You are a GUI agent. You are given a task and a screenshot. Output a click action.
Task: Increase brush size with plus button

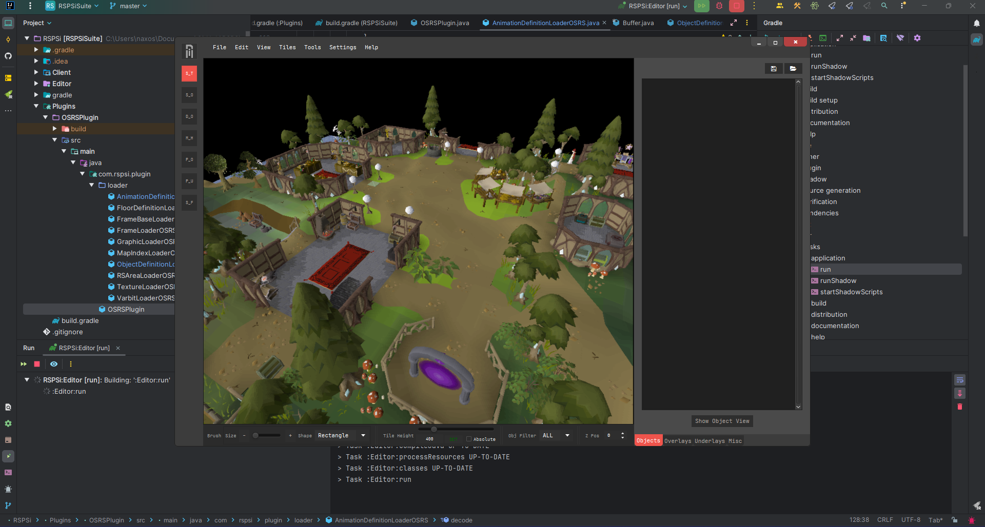pos(290,436)
